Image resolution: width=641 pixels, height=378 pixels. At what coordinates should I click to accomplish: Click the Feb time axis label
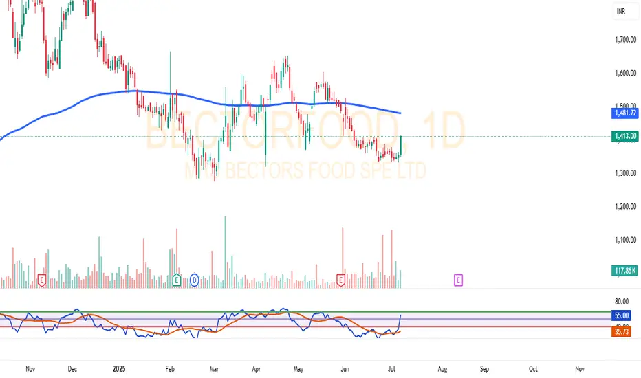point(170,369)
